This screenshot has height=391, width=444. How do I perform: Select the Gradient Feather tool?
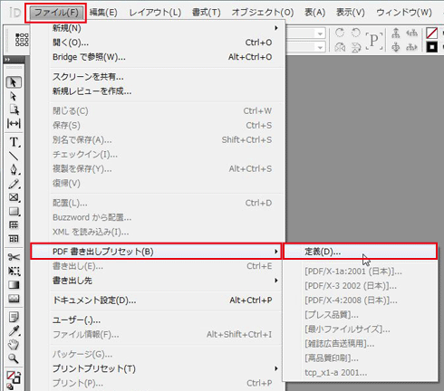14,299
